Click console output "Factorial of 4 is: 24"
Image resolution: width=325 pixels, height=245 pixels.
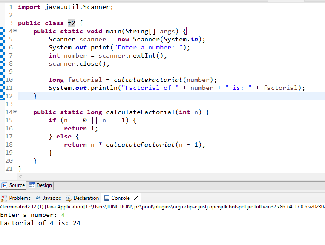click(40, 223)
